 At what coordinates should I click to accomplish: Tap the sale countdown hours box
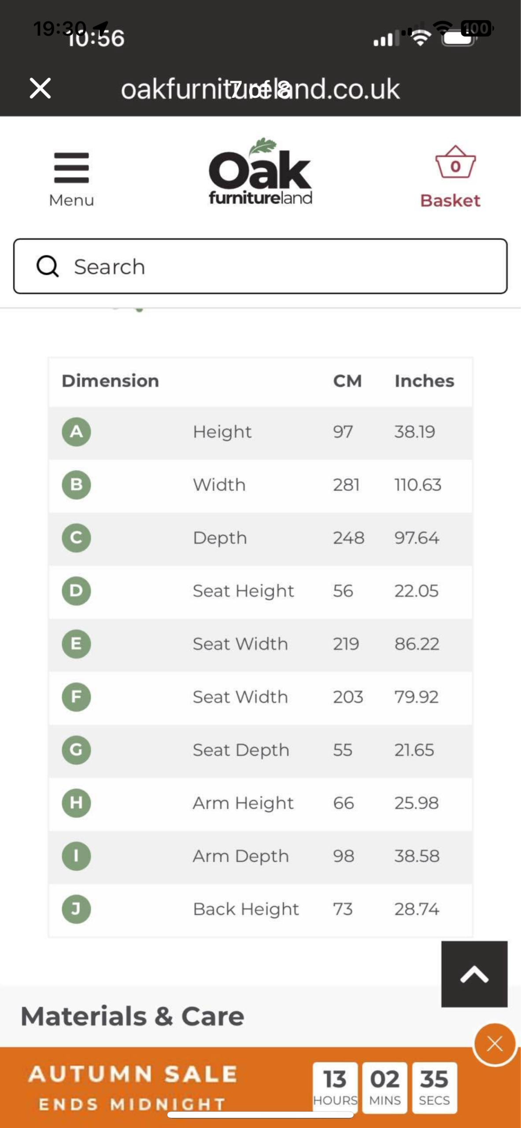(x=335, y=1087)
